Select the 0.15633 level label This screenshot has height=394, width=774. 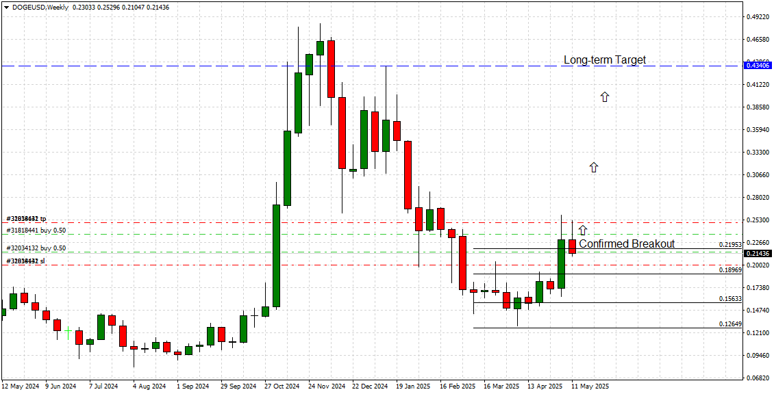tap(730, 299)
